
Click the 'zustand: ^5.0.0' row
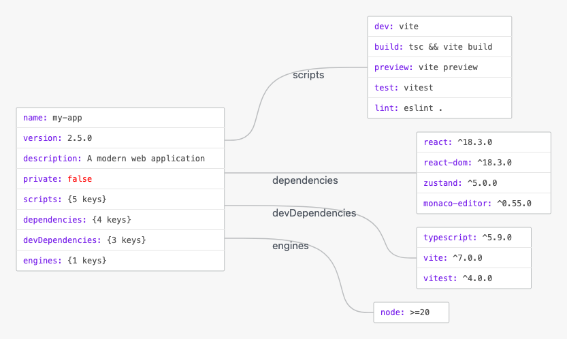(484, 182)
